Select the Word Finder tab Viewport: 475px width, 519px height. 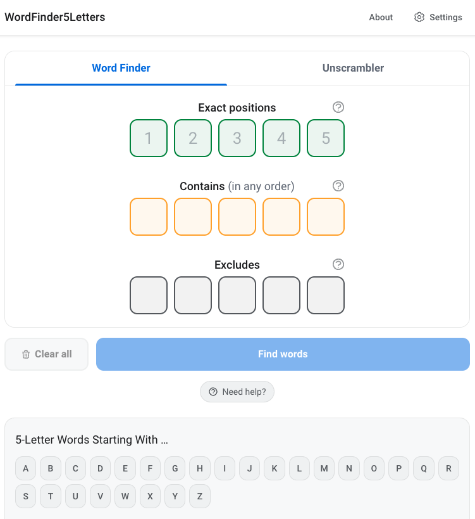point(121,68)
